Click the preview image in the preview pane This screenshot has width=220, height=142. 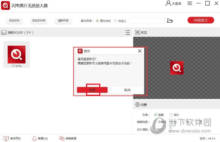pos(177,68)
